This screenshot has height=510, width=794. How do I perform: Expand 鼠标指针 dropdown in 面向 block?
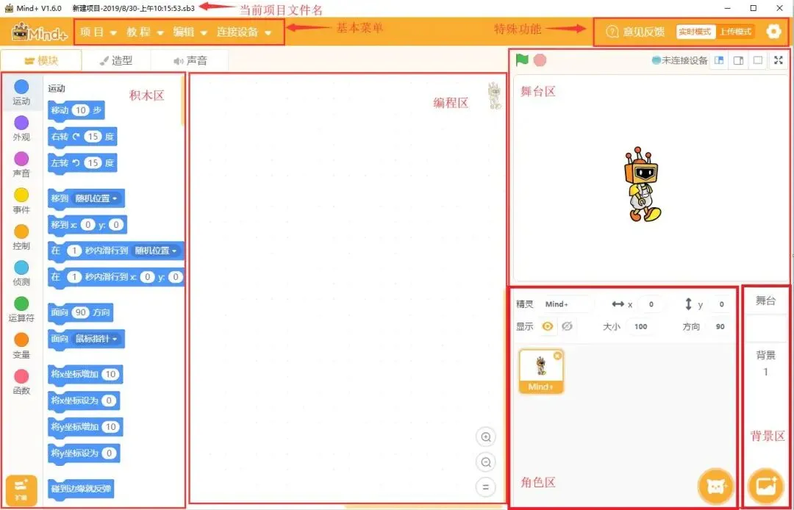point(96,339)
